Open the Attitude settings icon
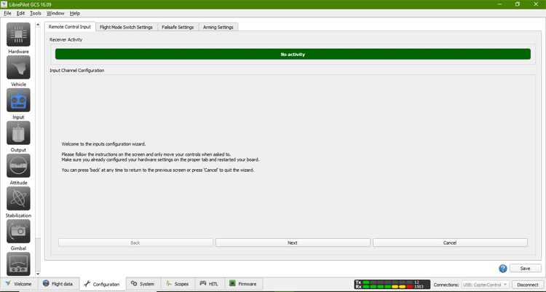 point(18,165)
